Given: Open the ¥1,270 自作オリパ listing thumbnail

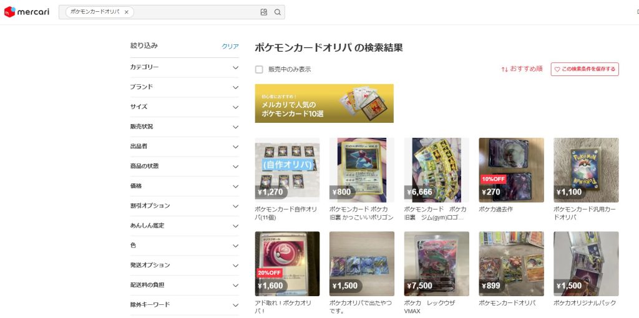Looking at the screenshot, I should click(x=287, y=168).
